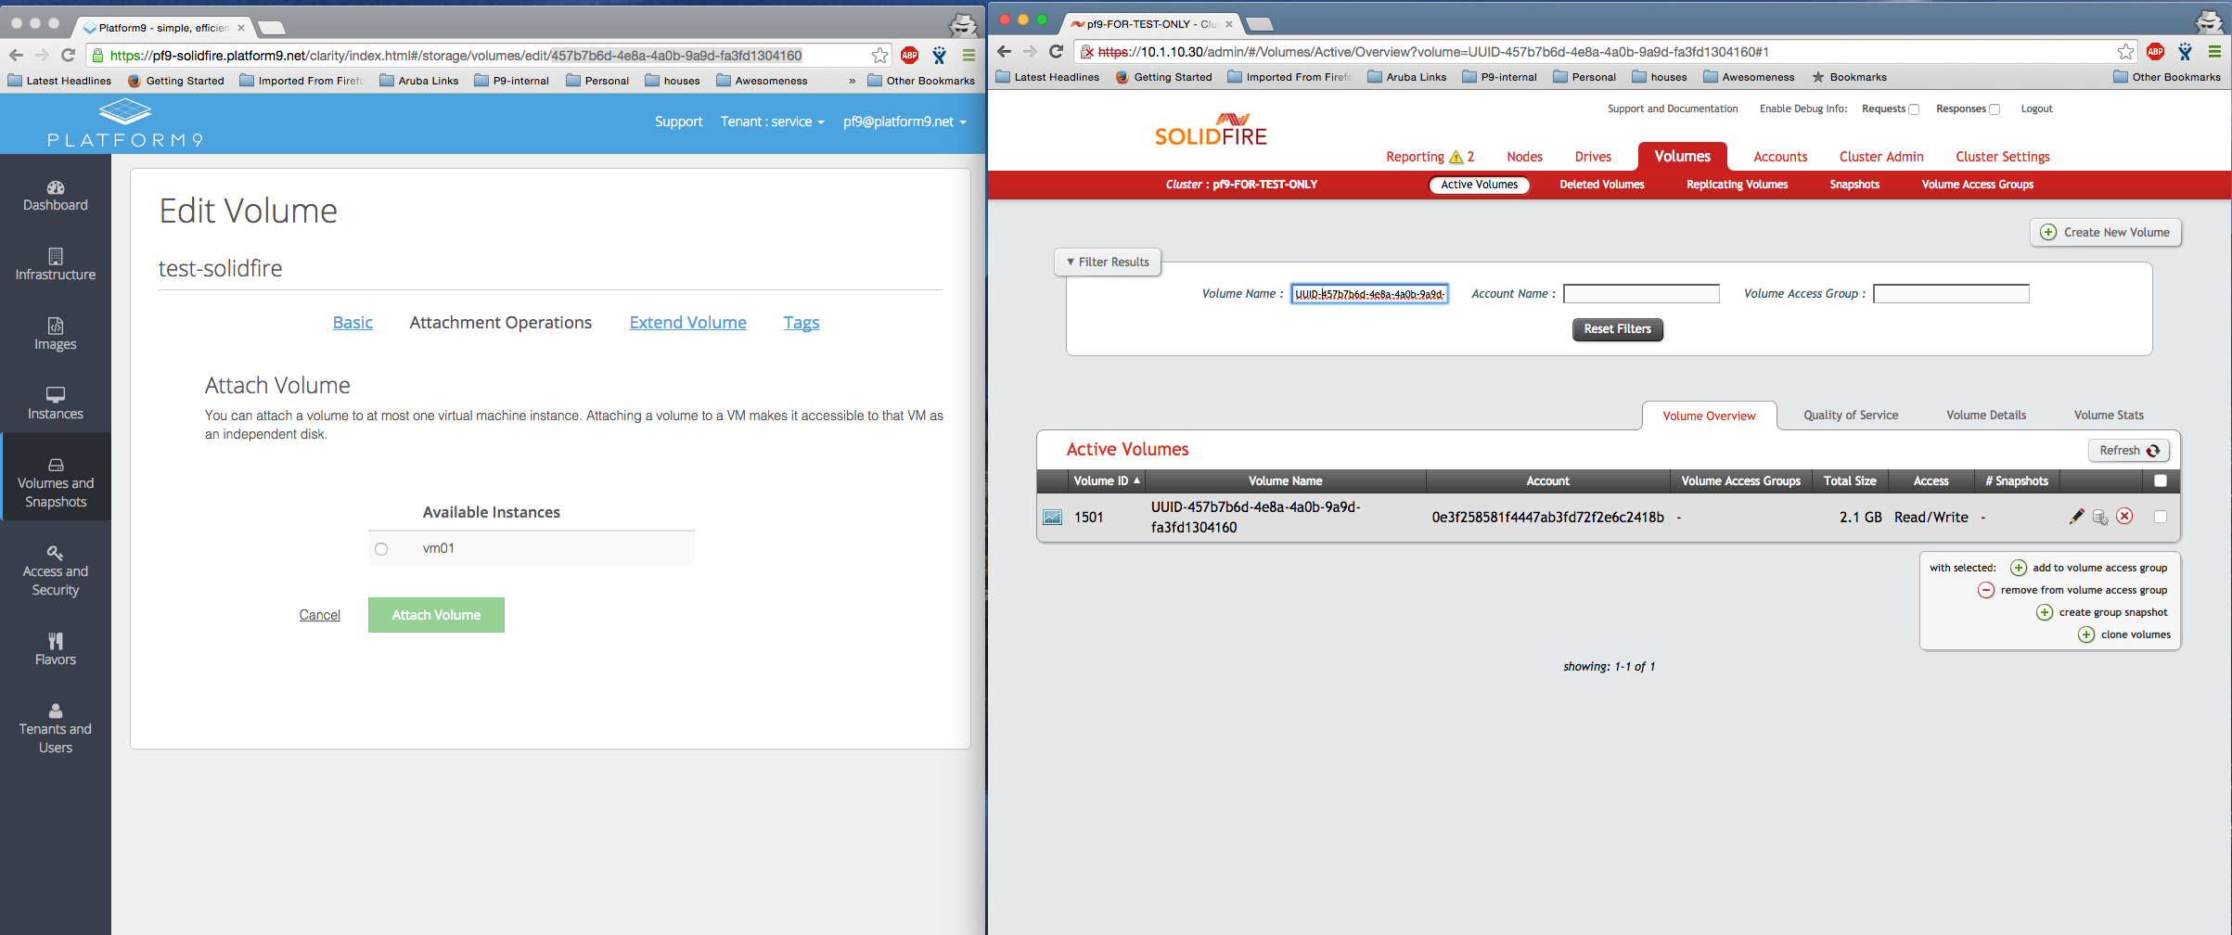Click Logout in SolidFire
Screen dimensions: 2232x935
tap(2036, 109)
